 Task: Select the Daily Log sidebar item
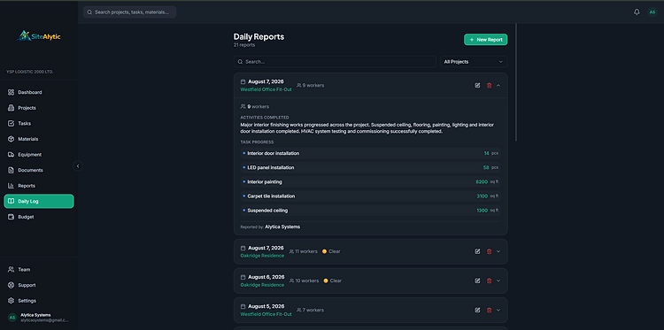tap(39, 202)
